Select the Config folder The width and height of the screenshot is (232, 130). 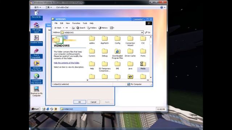pyautogui.click(x=117, y=40)
